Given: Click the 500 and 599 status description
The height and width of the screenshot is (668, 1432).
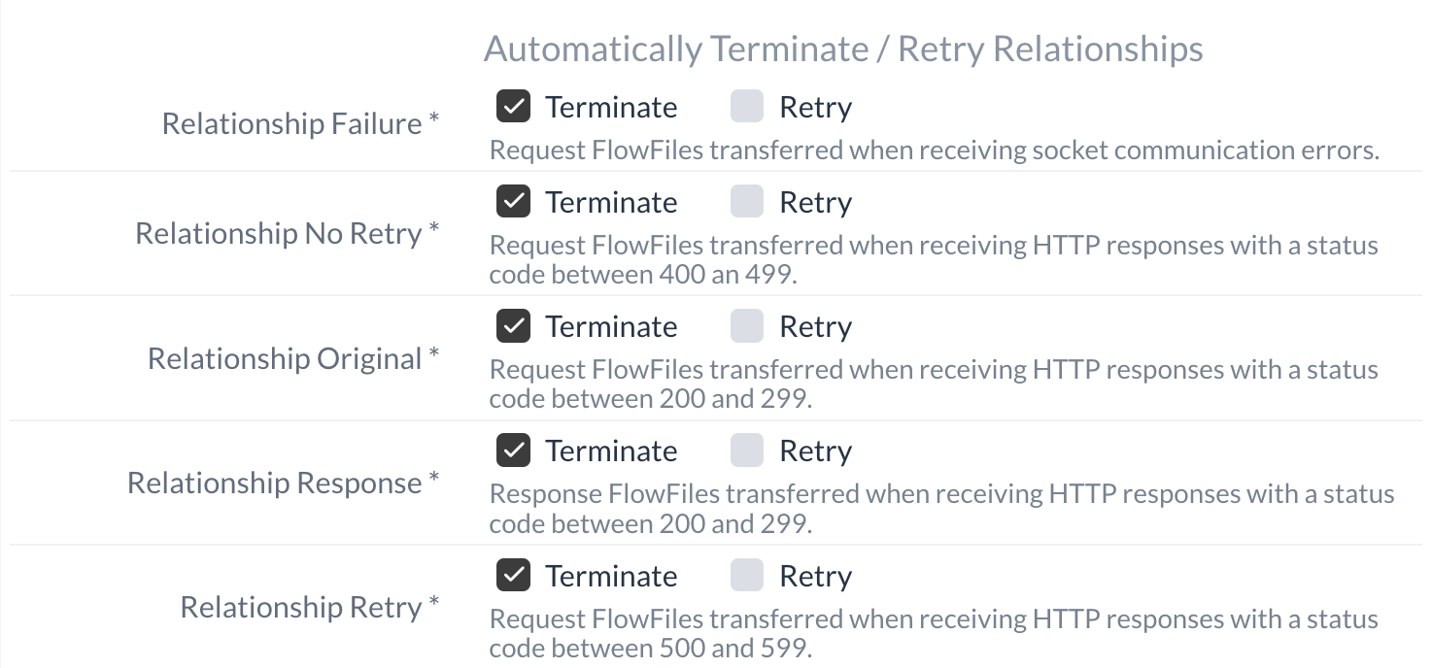Looking at the screenshot, I should pos(934,633).
